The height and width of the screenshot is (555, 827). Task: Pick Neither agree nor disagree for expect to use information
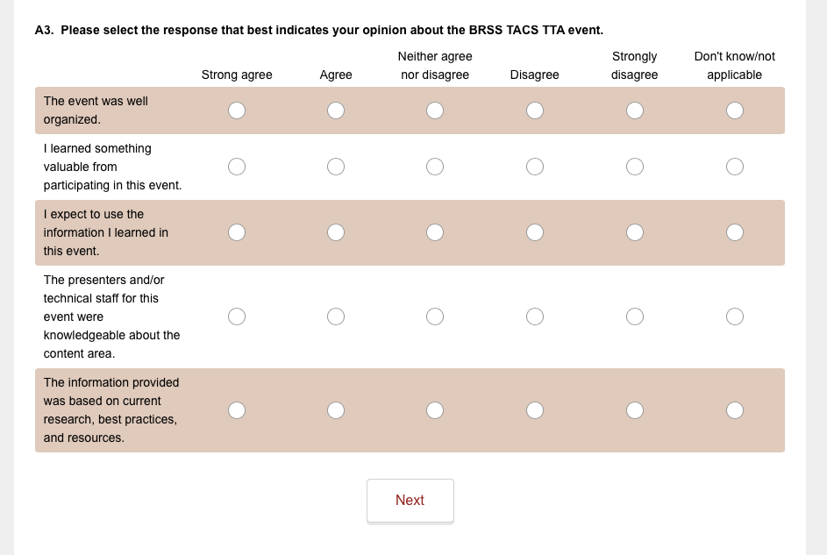435,232
